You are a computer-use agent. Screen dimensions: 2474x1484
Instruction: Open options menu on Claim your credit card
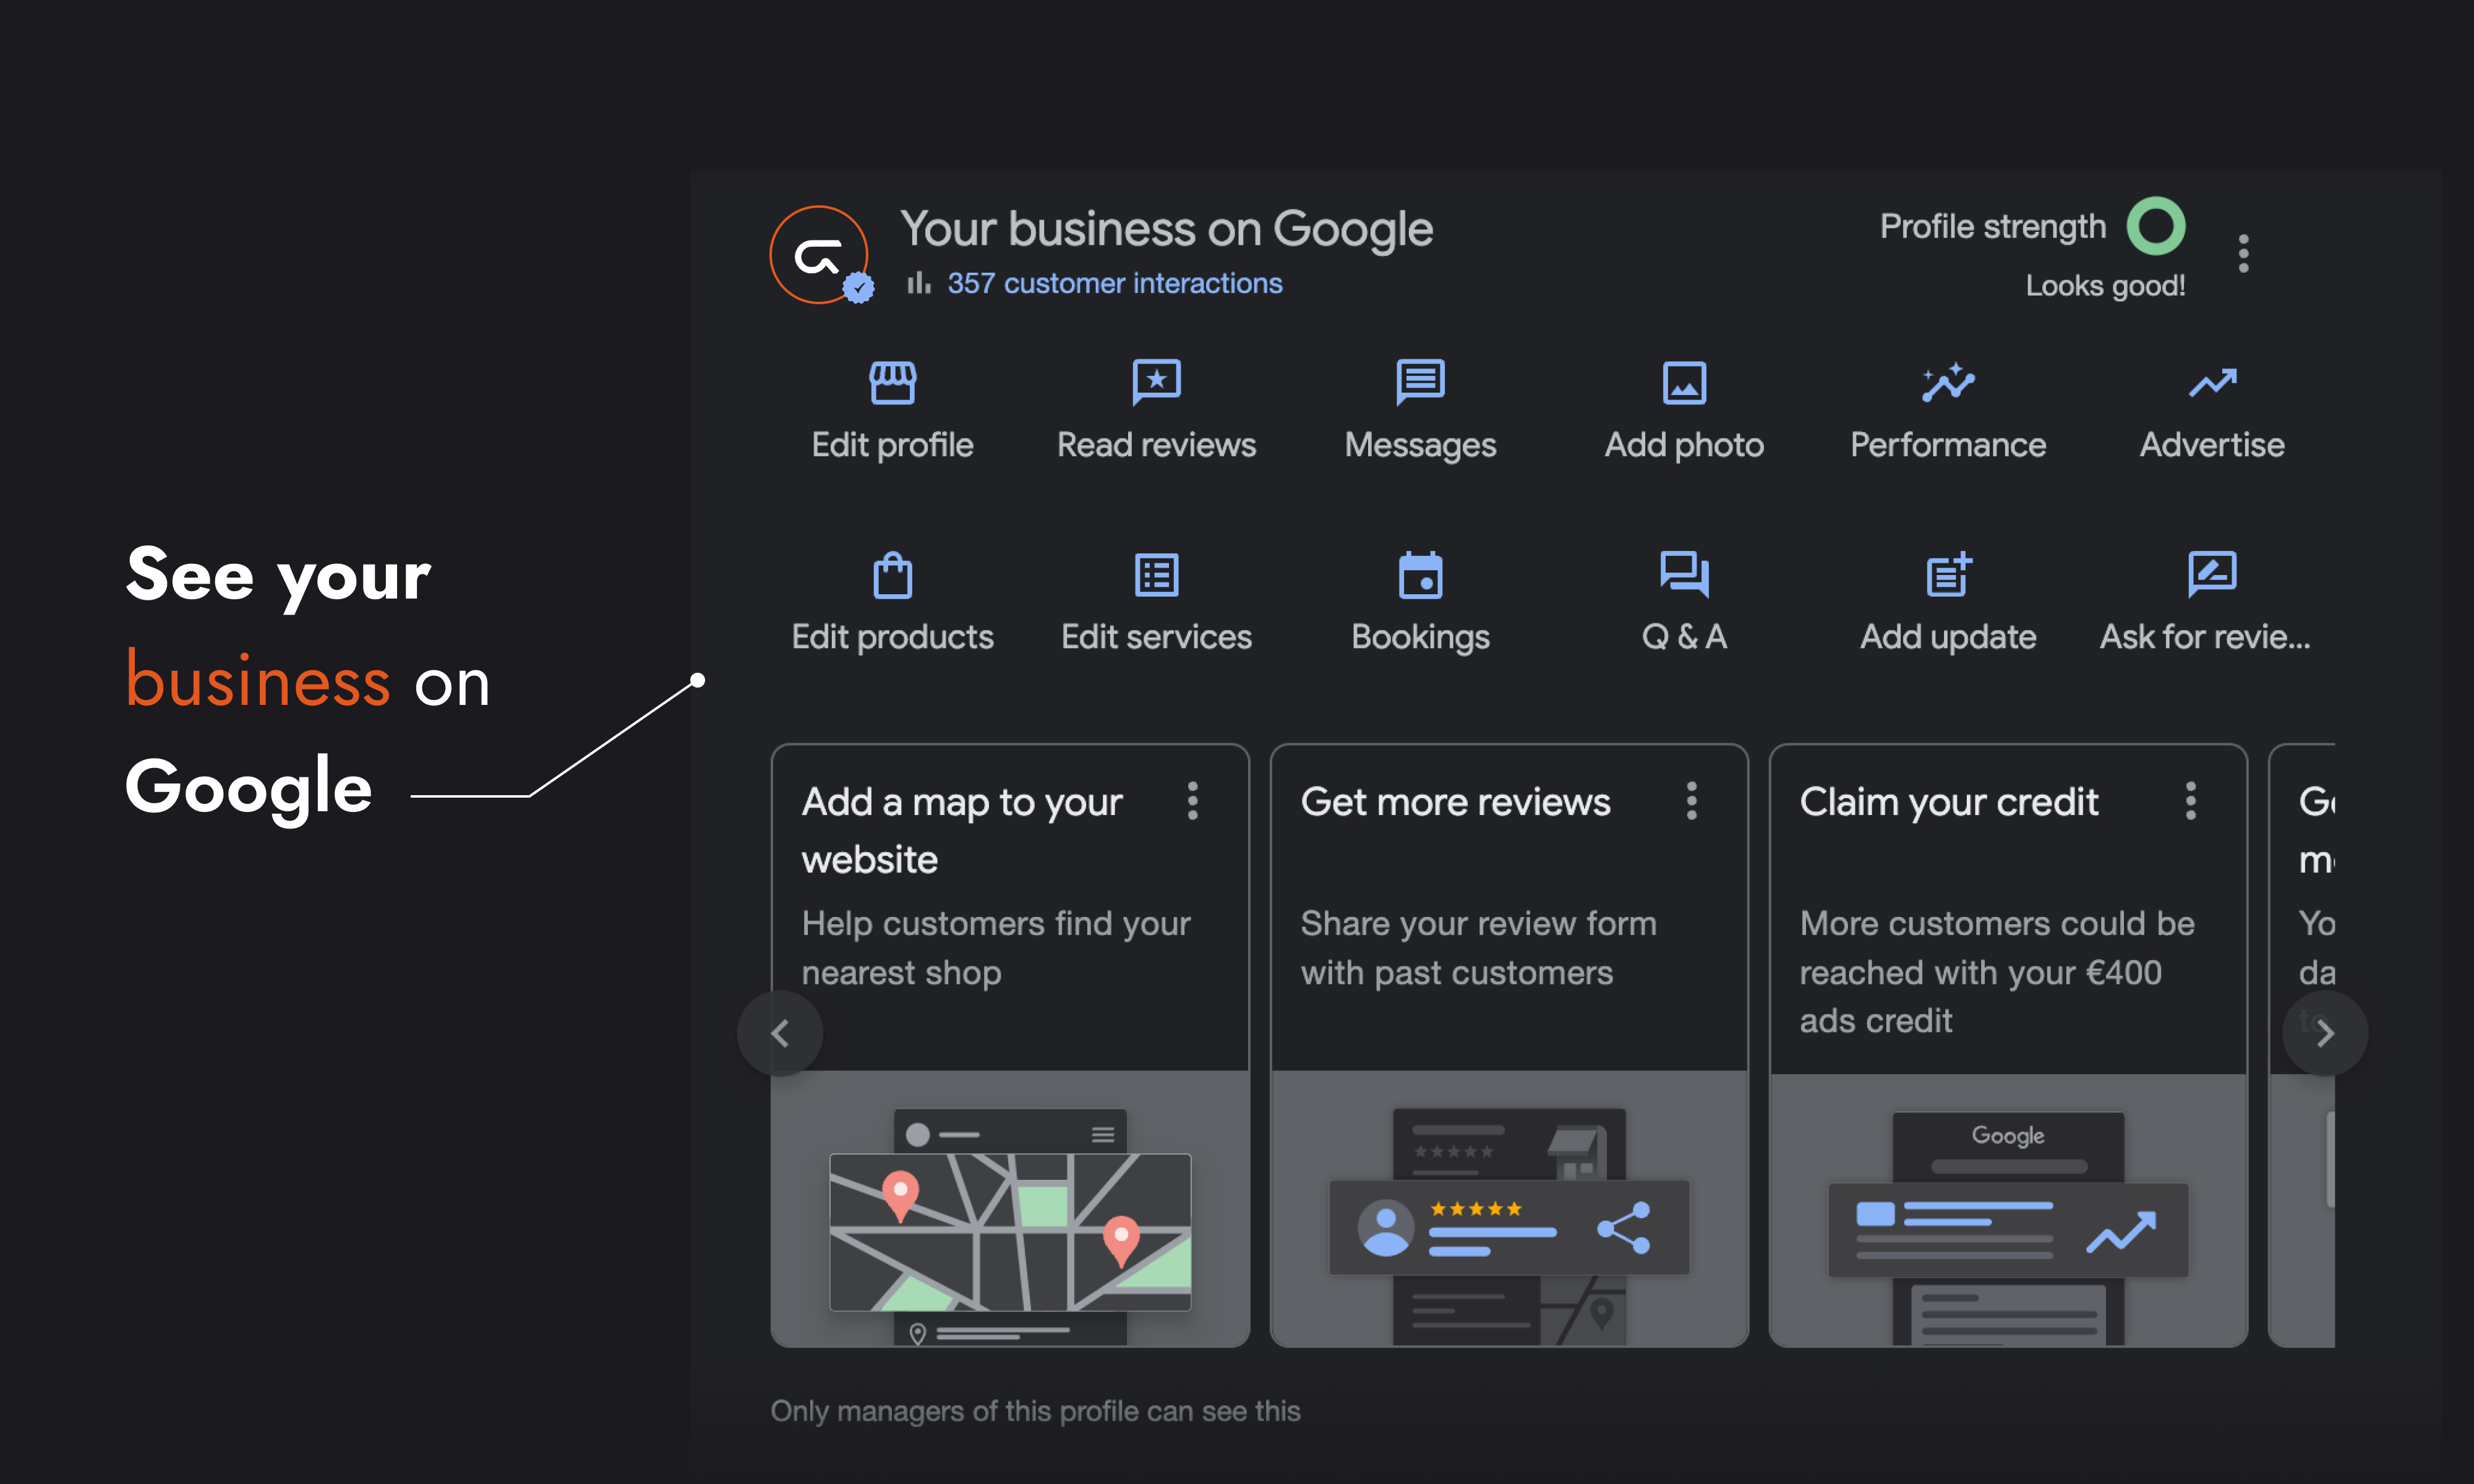point(2190,801)
